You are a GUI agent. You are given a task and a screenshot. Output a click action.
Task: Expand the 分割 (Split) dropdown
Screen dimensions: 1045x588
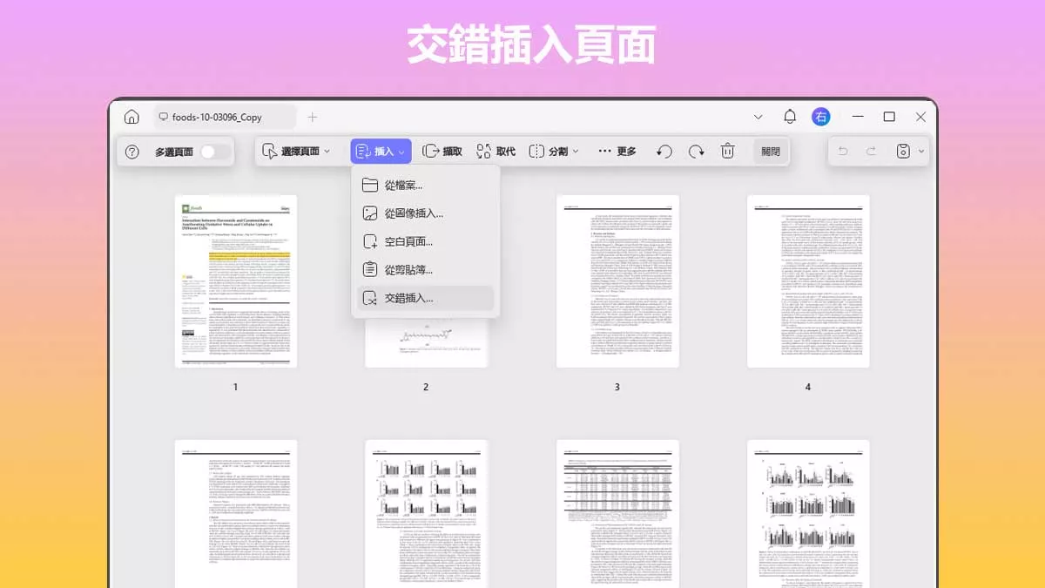[x=554, y=150]
